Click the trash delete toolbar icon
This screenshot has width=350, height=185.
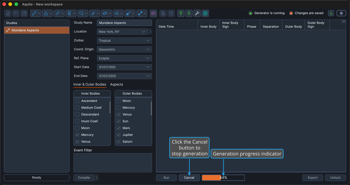click(x=171, y=13)
